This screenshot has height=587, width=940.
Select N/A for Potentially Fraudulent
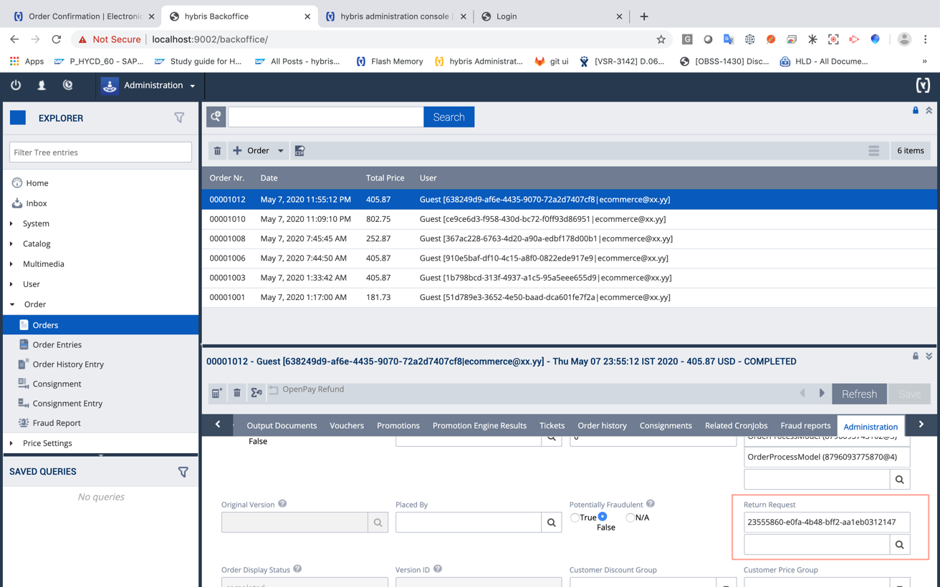tap(630, 518)
